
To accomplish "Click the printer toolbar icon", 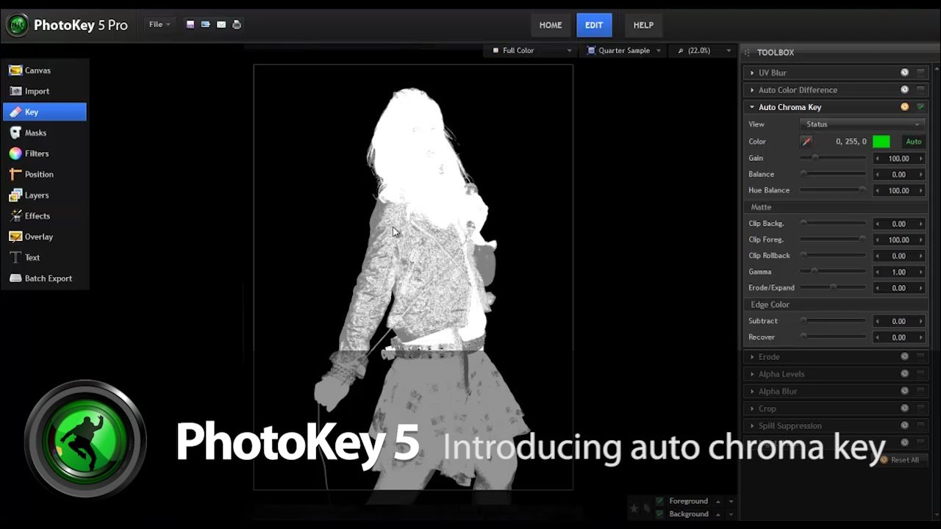I will coord(237,24).
